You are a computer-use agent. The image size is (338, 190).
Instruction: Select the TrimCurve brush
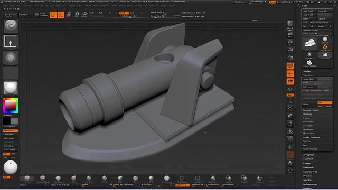(x=259, y=179)
